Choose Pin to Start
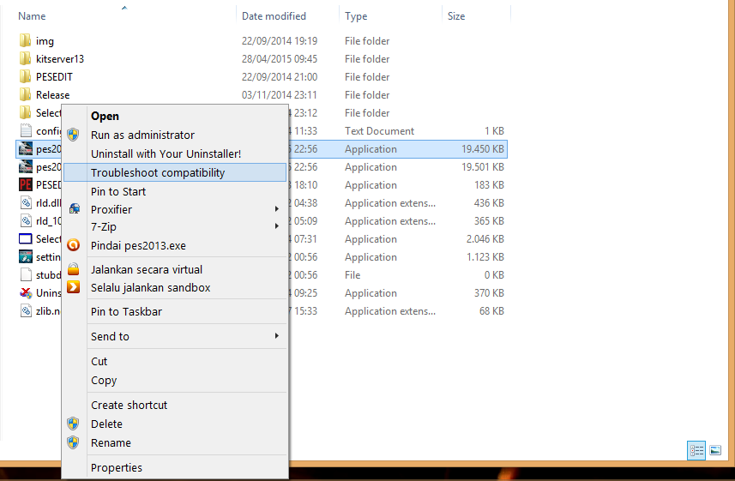The width and height of the screenshot is (735, 481). 174,191
